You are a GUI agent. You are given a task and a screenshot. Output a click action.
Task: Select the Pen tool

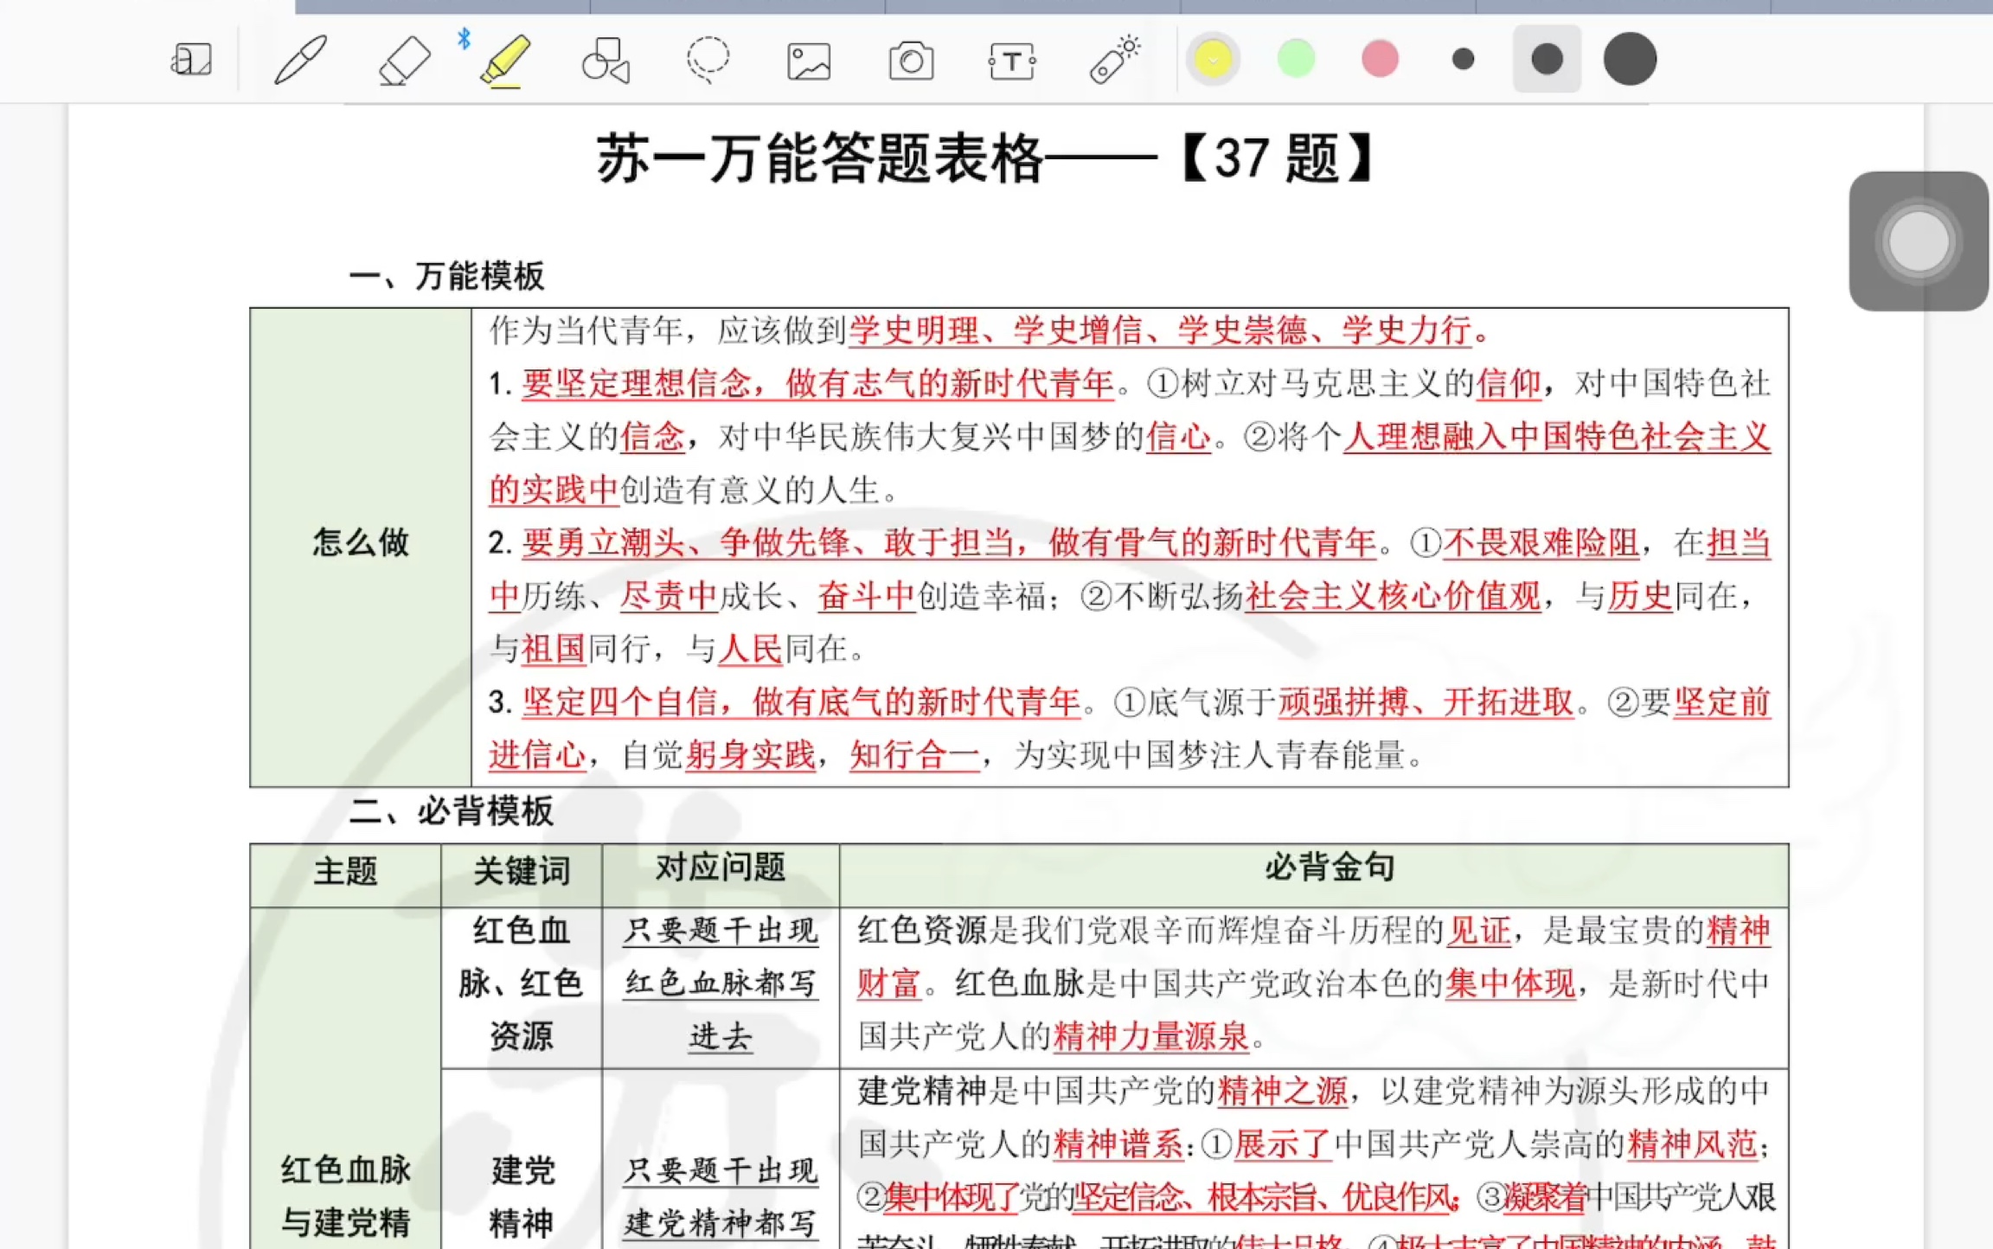[300, 60]
